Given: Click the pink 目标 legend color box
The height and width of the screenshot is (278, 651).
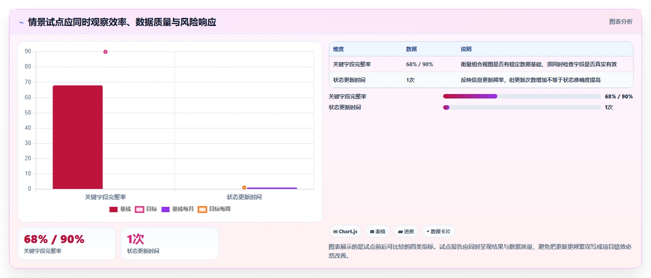Looking at the screenshot, I should pyautogui.click(x=139, y=209).
